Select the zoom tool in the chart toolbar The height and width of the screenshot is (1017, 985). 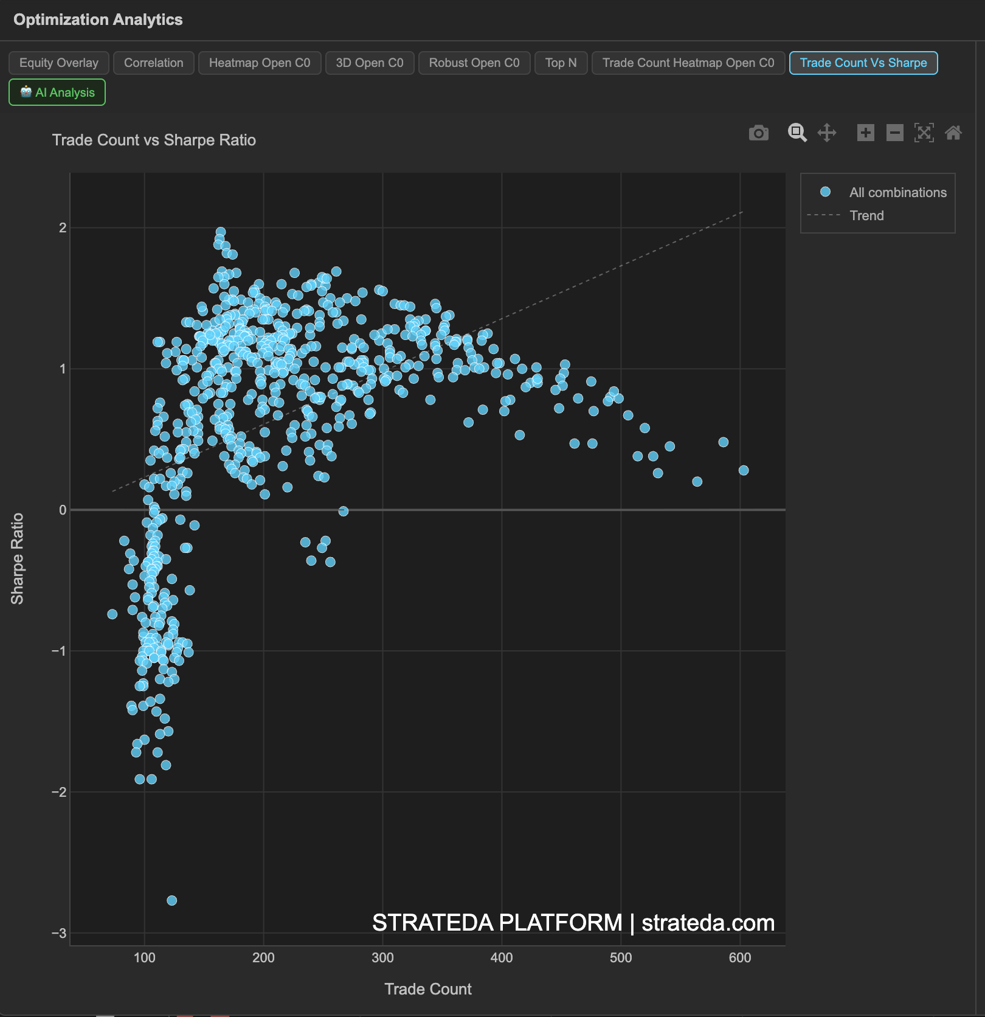(797, 133)
